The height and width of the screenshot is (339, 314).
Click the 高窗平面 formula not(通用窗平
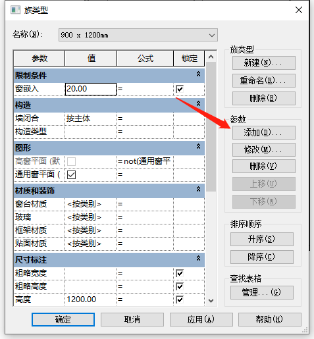(145, 161)
